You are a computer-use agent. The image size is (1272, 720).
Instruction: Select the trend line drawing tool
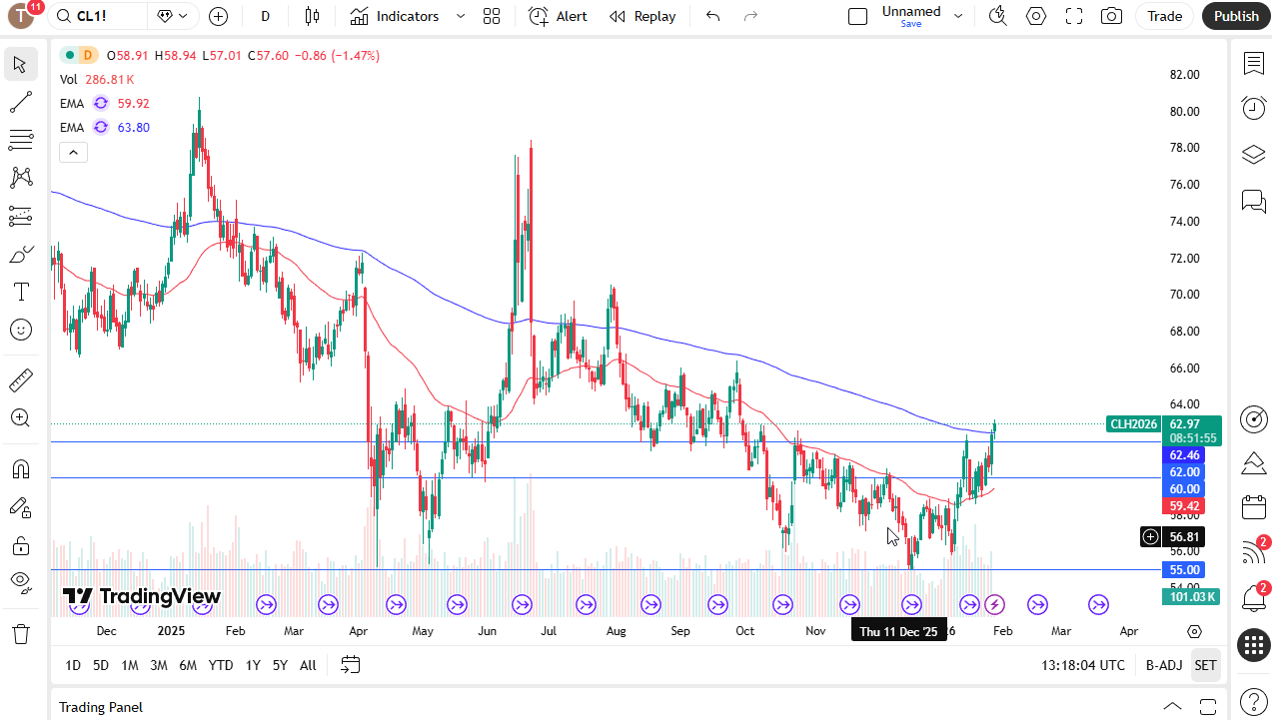20,102
